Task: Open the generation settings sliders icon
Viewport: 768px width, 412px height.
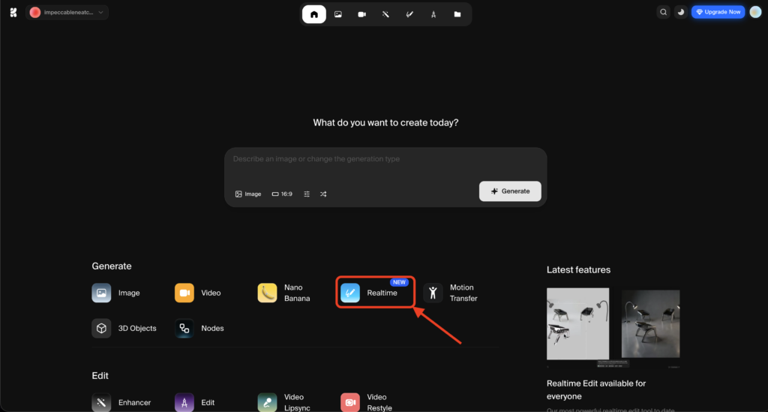Action: tap(307, 194)
